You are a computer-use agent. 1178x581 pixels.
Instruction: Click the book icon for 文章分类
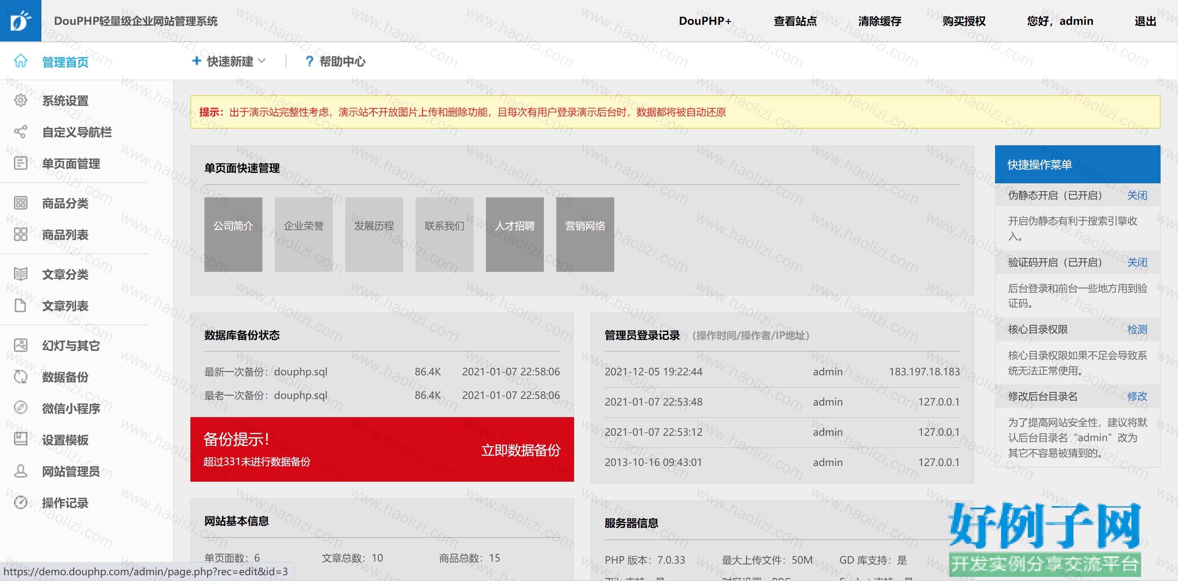click(21, 274)
